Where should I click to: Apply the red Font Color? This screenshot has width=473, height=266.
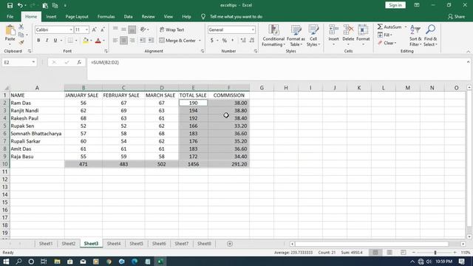tap(98, 41)
